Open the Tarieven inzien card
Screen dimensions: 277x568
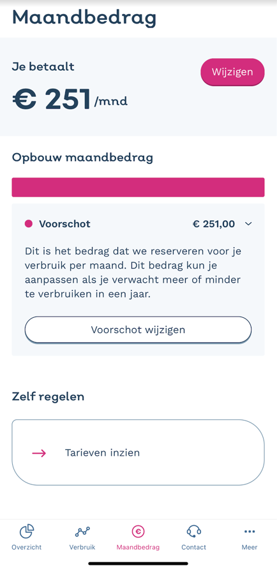(x=138, y=452)
